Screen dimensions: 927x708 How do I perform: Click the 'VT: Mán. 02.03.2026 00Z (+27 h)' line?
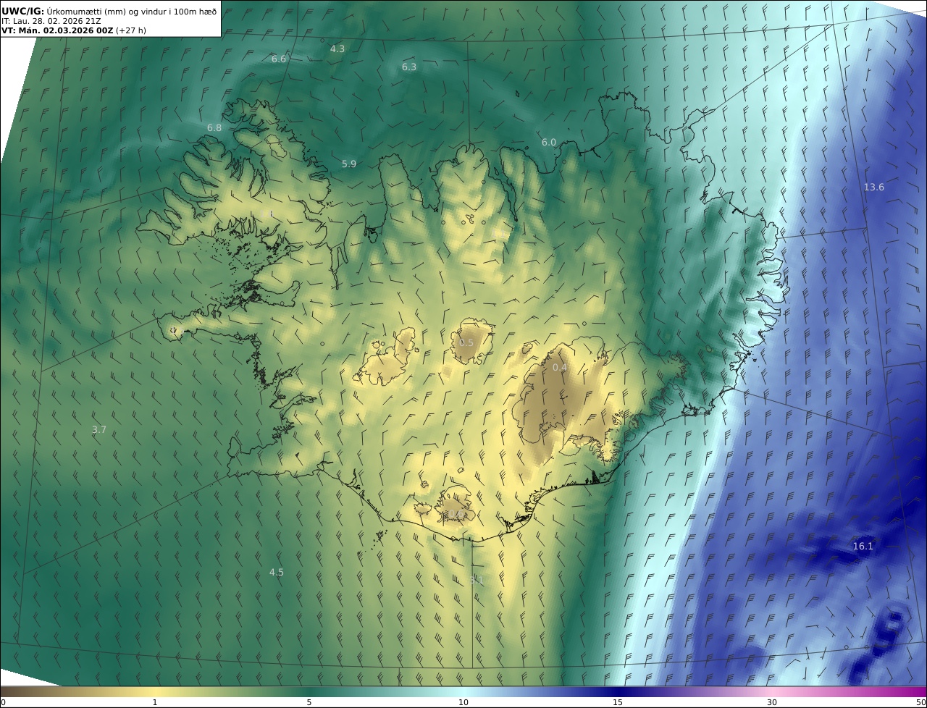click(x=73, y=30)
